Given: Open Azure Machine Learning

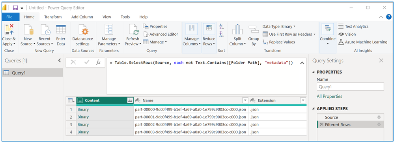Looking at the screenshot, I should (x=363, y=42).
